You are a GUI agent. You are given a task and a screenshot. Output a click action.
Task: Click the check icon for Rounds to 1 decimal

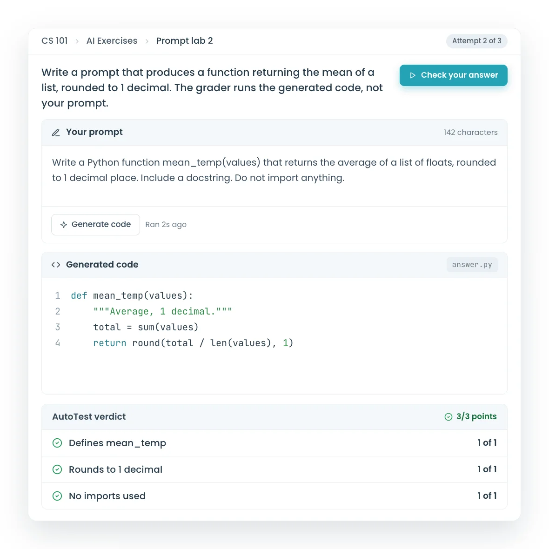(57, 469)
